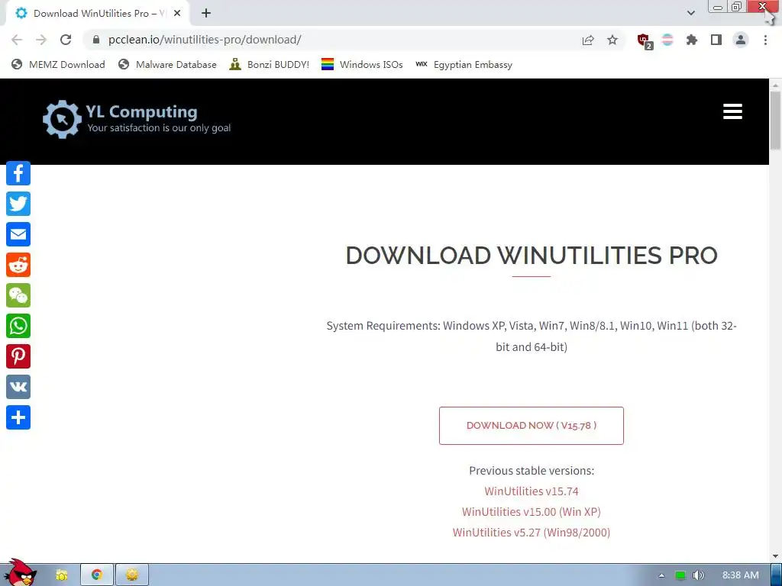Expand the tab search chevron
The height and width of the screenshot is (586, 782).
click(690, 13)
